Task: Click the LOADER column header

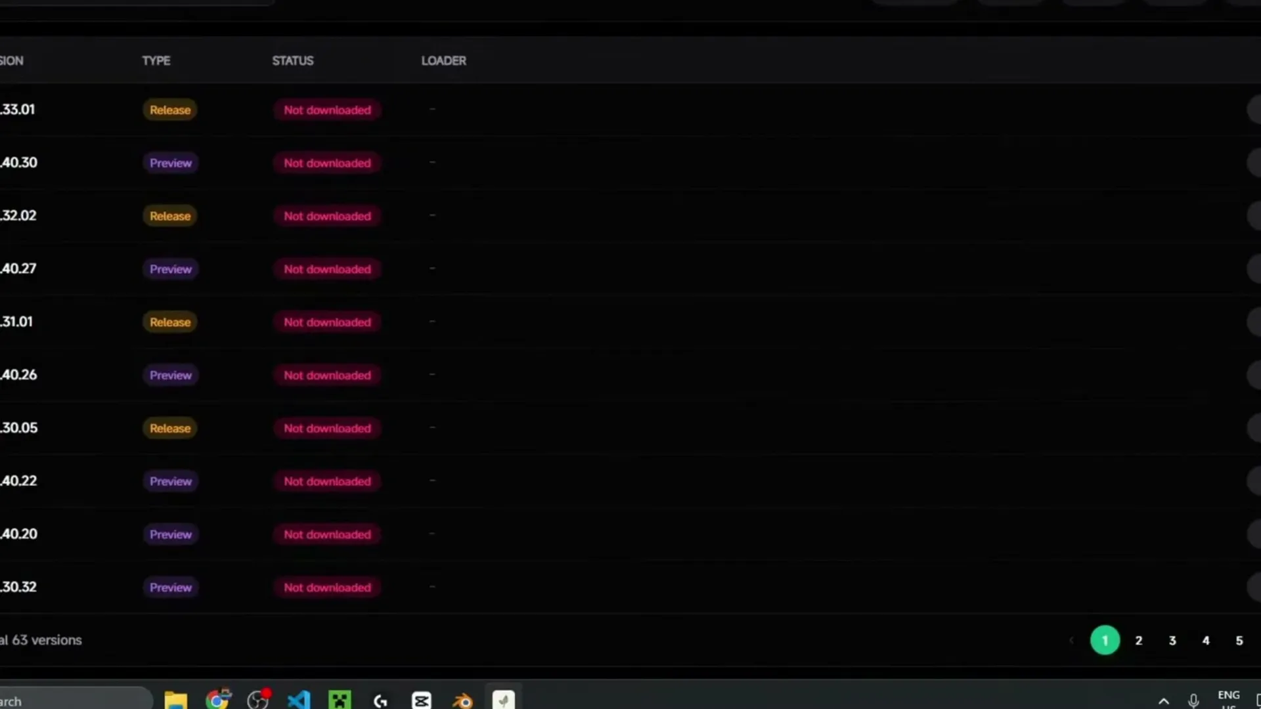Action: tap(444, 60)
